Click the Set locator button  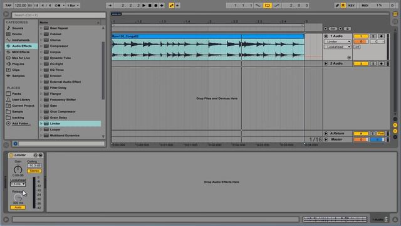[x=333, y=28]
